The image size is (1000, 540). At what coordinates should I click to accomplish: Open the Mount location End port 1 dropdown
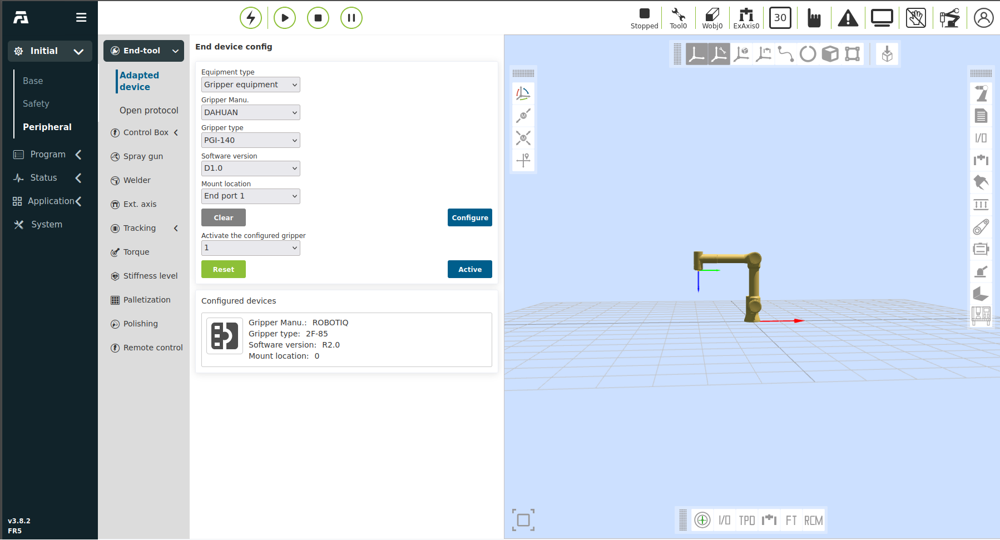point(250,196)
